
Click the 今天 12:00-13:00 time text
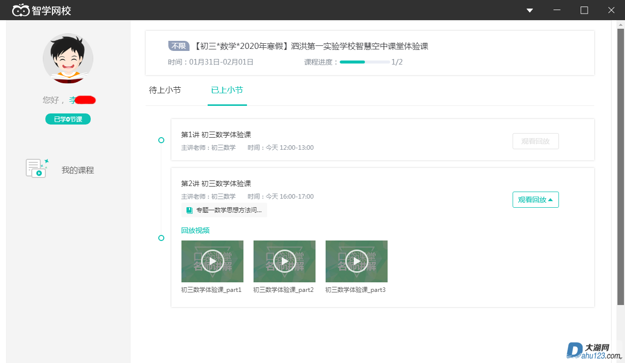pyautogui.click(x=290, y=148)
